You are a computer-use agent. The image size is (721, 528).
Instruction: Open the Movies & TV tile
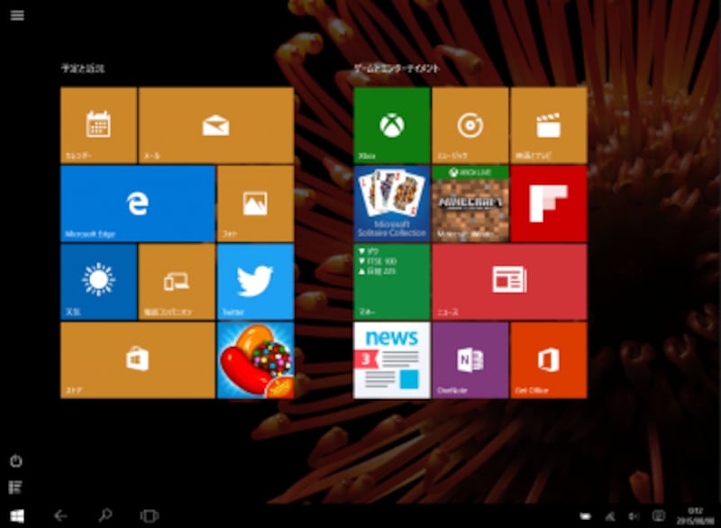point(549,125)
